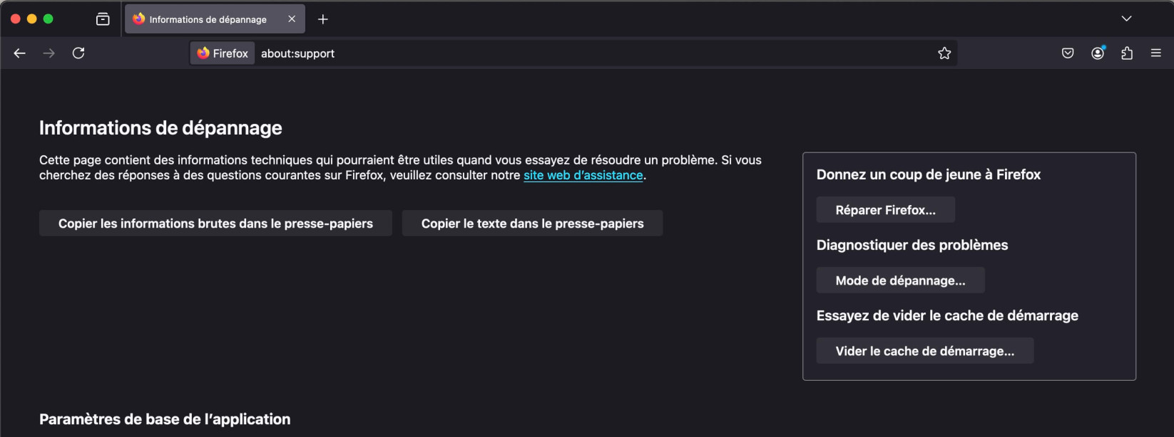Bookmark this page with the star icon
The image size is (1174, 437).
click(944, 53)
